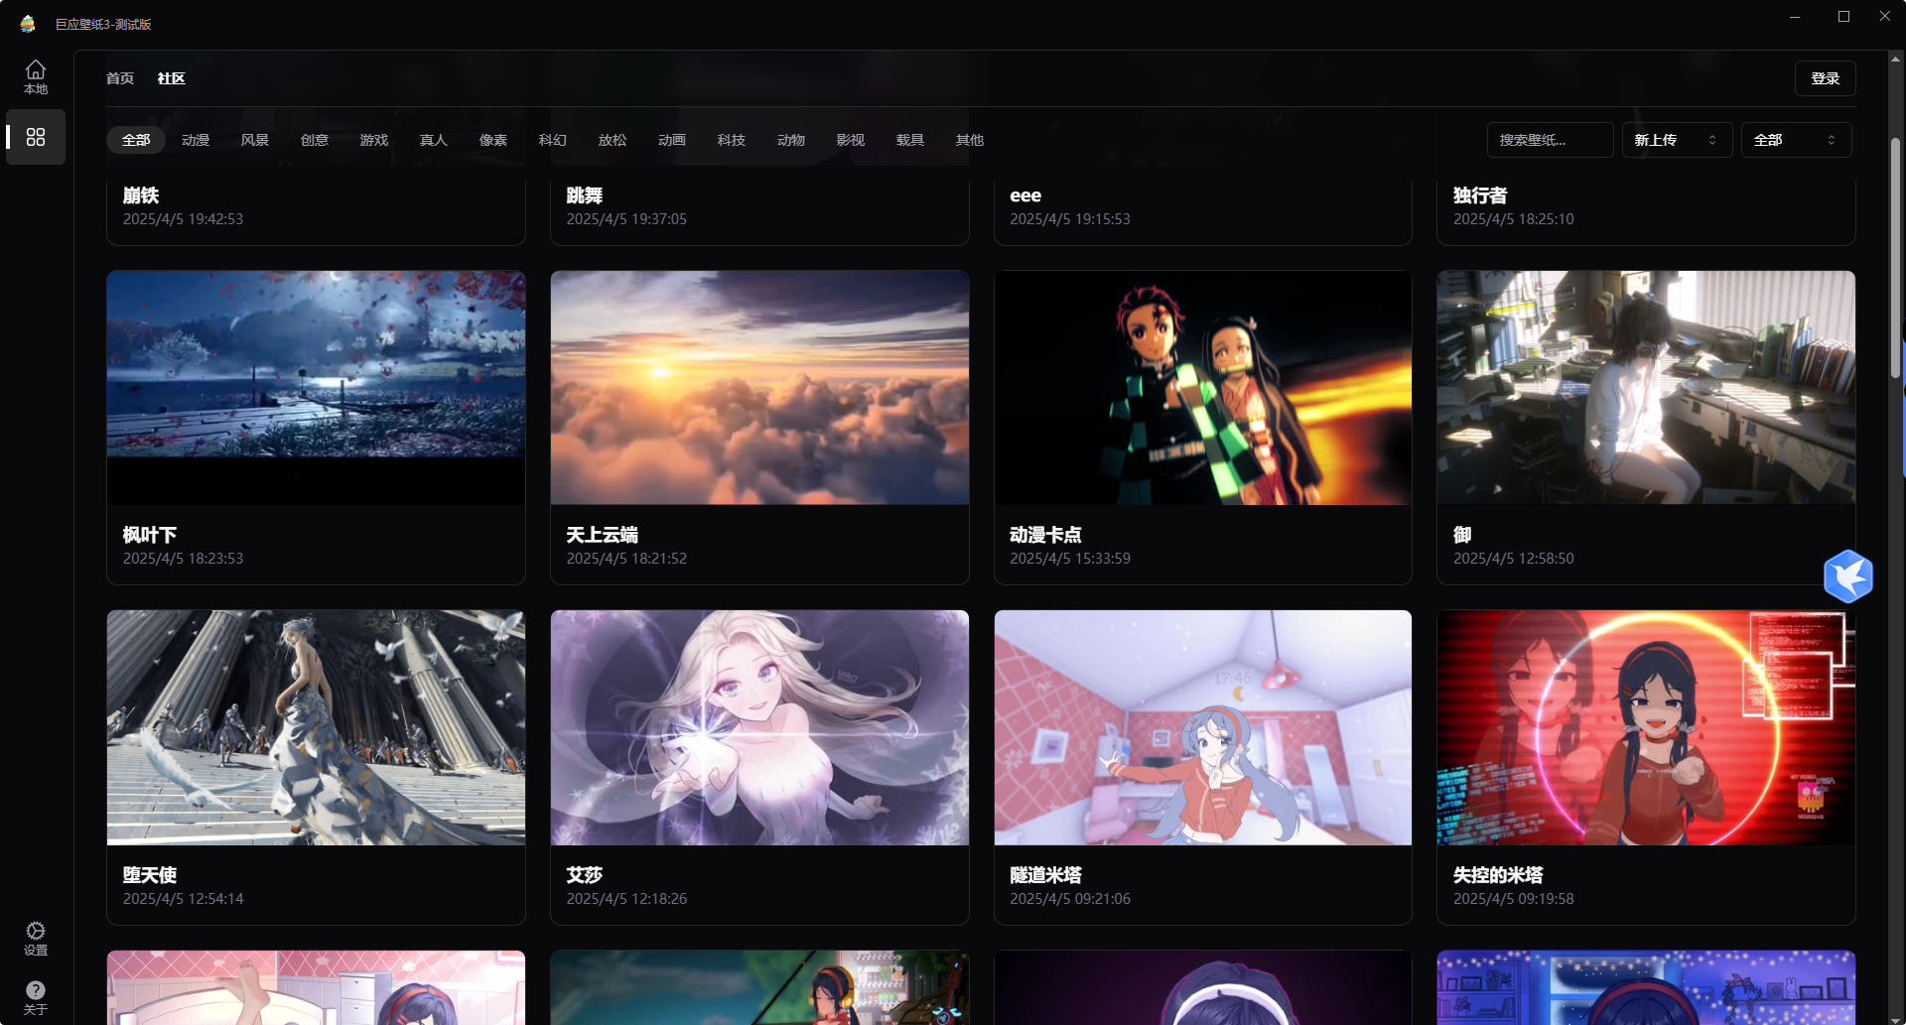
Task: Click the eee wallpaper title
Action: point(1025,195)
